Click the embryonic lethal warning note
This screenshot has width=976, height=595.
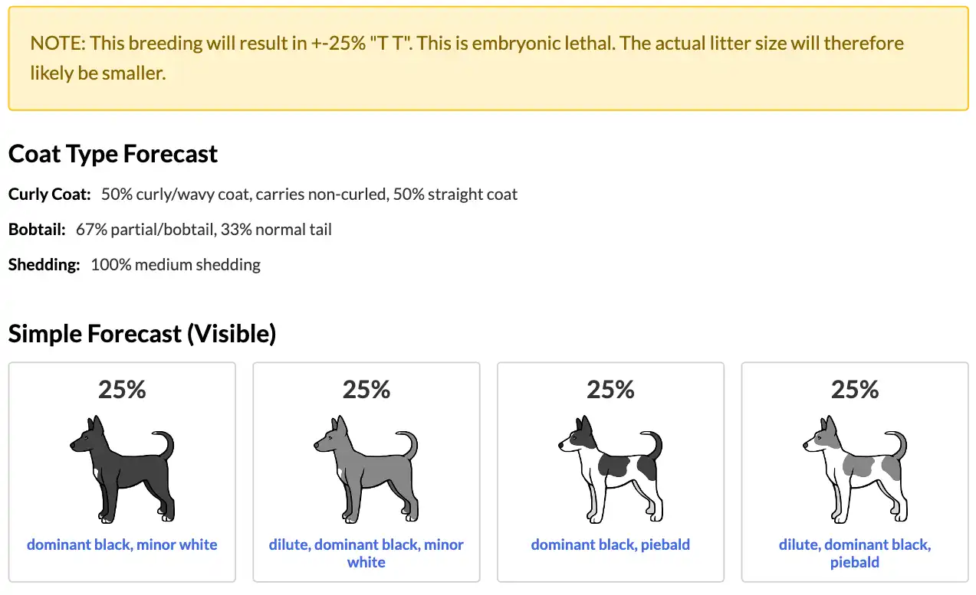tap(488, 57)
